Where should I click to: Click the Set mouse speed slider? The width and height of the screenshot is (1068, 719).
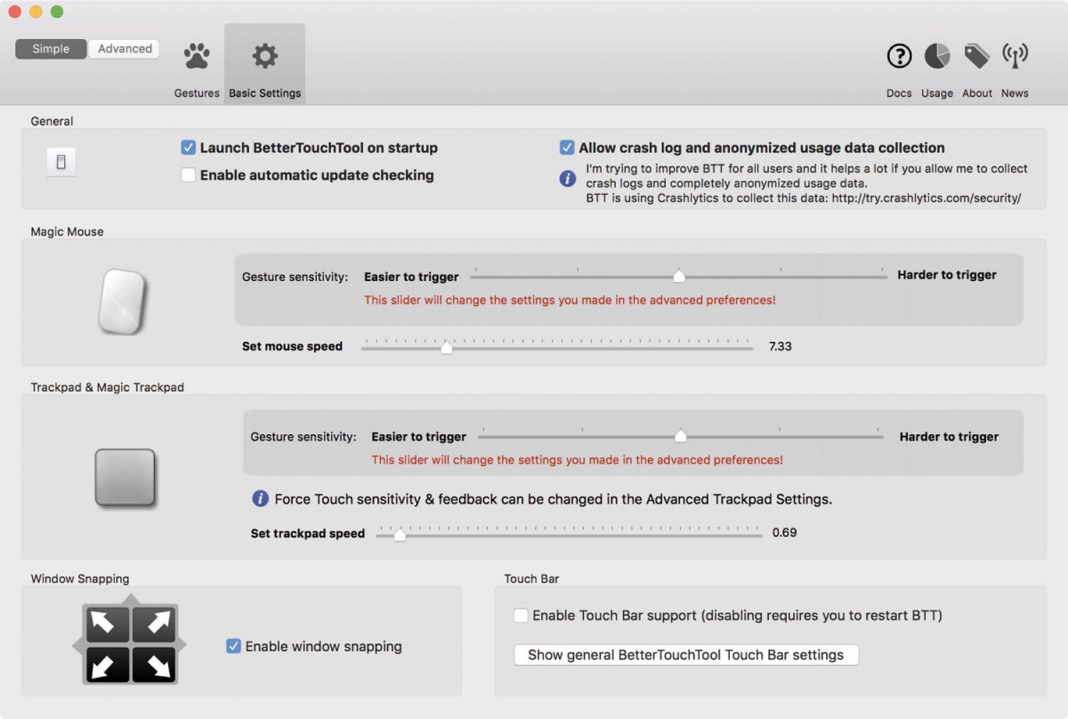click(557, 346)
